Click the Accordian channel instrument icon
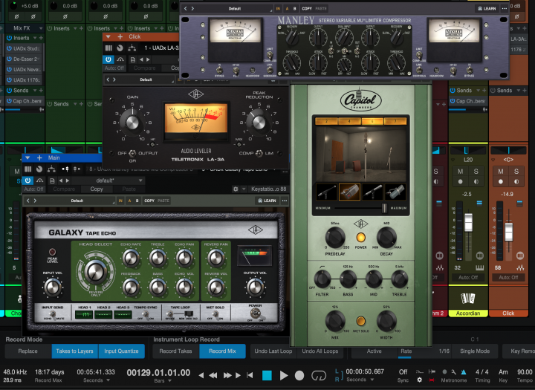 (468, 298)
